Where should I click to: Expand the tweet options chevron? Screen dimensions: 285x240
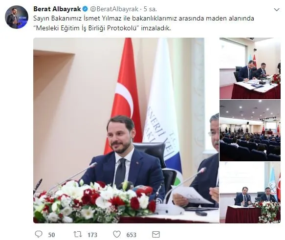click(x=277, y=10)
